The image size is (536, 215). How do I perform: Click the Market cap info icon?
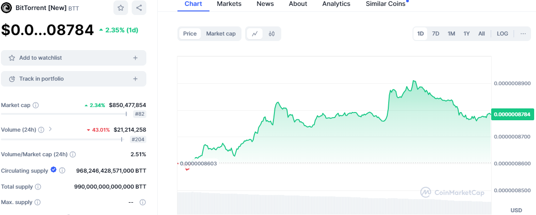point(36,105)
